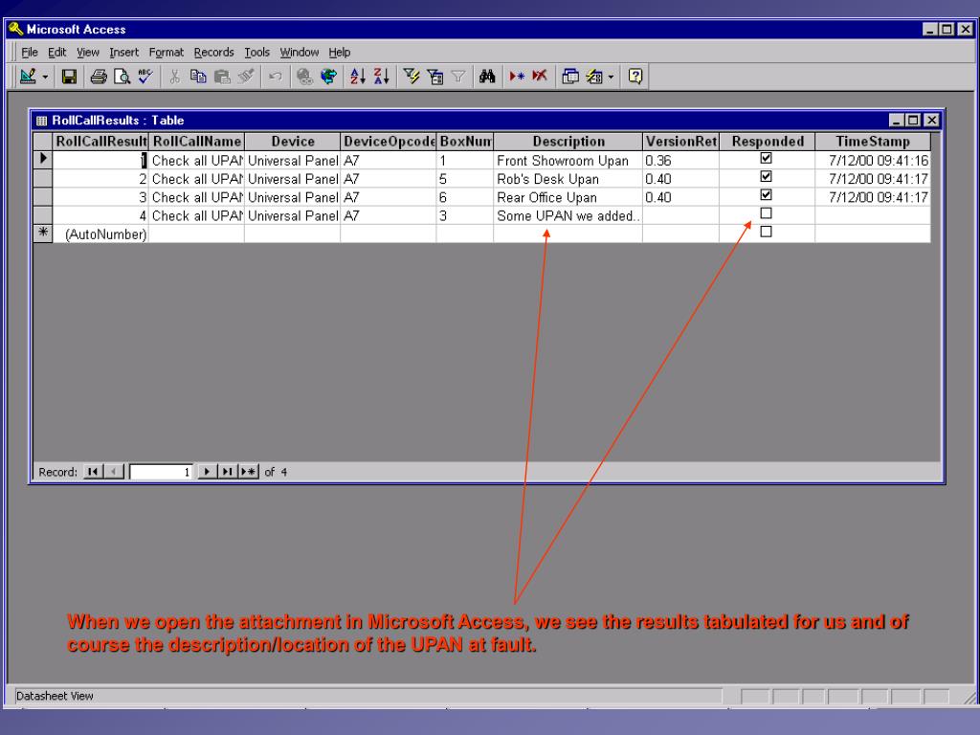Image resolution: width=980 pixels, height=735 pixels.
Task: Click the Undo arrow icon
Action: click(x=275, y=77)
